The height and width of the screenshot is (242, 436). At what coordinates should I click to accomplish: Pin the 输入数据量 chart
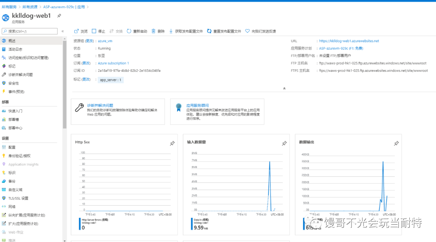click(x=284, y=143)
